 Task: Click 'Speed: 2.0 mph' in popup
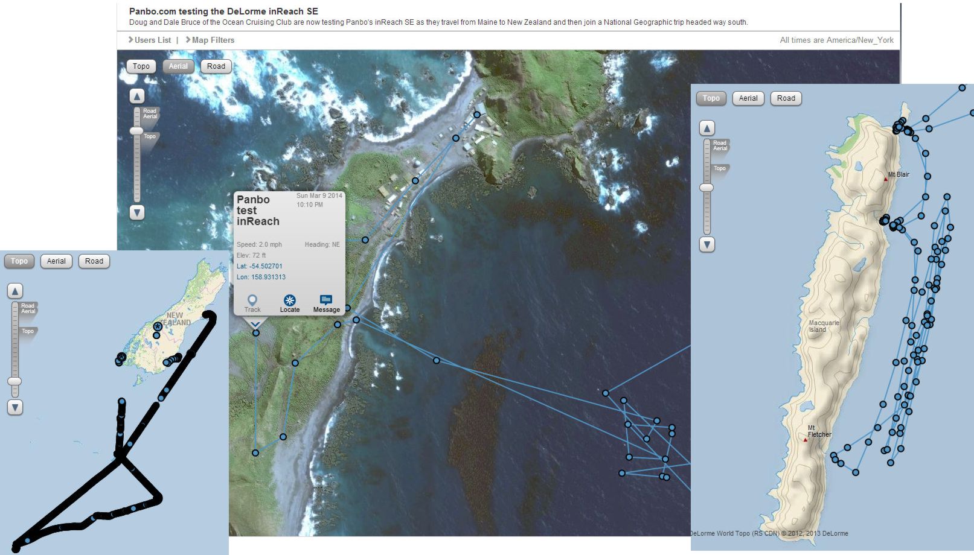259,244
